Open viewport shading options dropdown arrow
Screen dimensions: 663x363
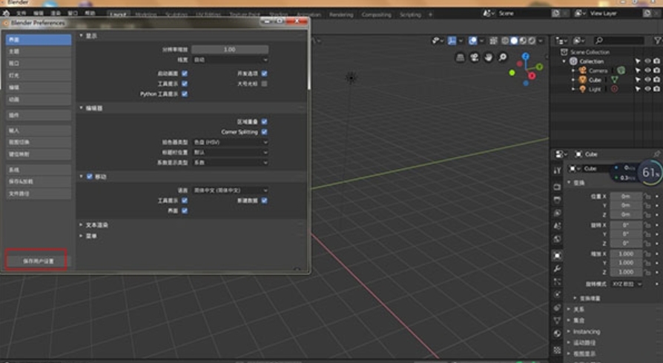click(541, 41)
